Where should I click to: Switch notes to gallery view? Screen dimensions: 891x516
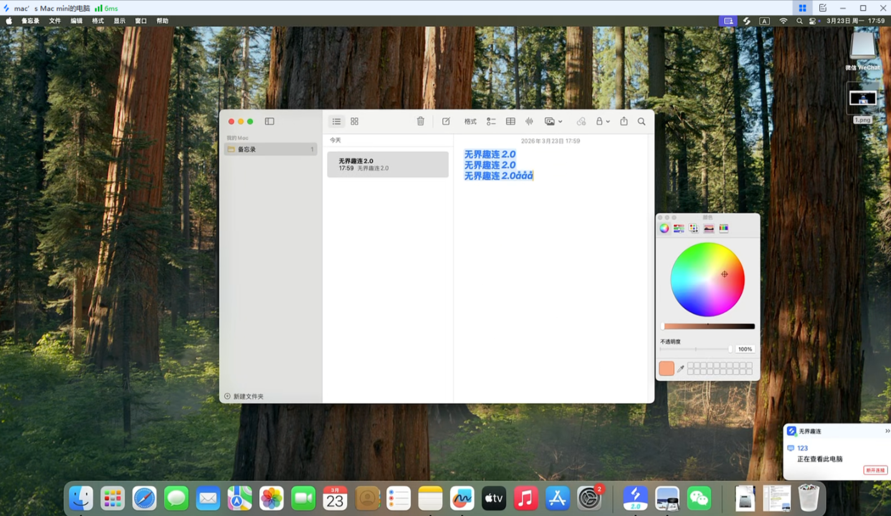tap(355, 122)
